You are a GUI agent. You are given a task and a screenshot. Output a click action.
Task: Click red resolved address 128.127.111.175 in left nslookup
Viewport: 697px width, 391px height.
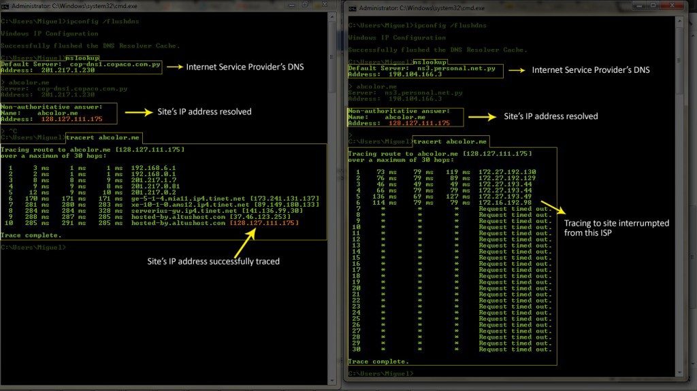(x=72, y=119)
